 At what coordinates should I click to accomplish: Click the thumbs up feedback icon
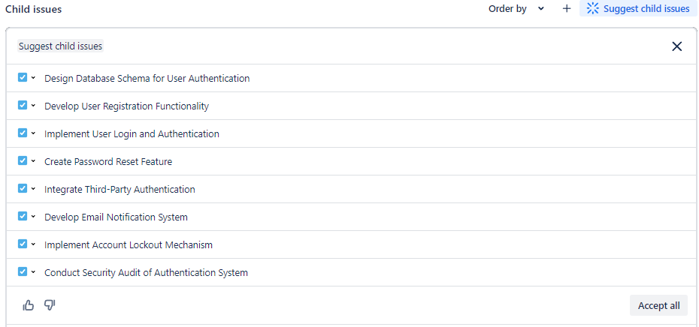click(29, 305)
